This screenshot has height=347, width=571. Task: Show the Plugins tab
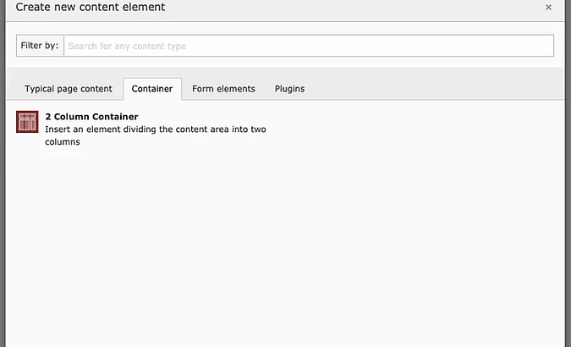[289, 89]
